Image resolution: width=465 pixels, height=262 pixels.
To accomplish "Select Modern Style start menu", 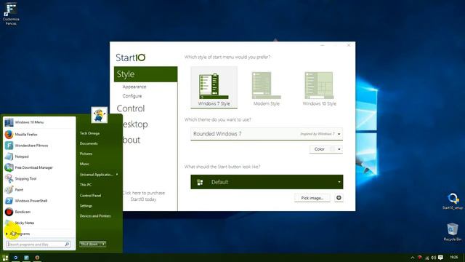I will click(267, 88).
